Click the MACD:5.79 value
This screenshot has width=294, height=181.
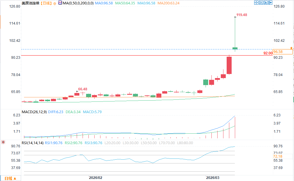pyautogui.click(x=92, y=112)
